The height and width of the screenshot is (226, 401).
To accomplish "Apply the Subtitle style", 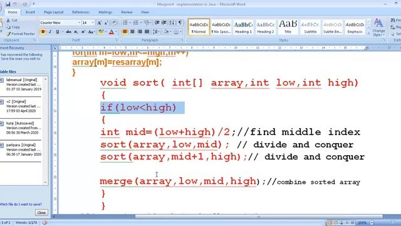I will pyautogui.click(x=310, y=27).
